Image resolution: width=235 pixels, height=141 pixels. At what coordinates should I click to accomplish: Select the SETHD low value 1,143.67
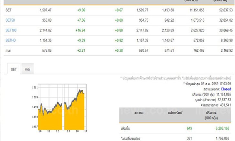pyautogui.click(x=168, y=40)
